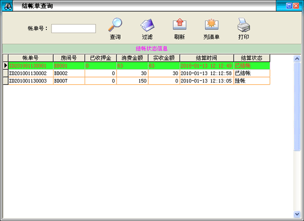Click the scrollbar down arrow
Viewport: 304px width, 221px height.
click(297, 214)
